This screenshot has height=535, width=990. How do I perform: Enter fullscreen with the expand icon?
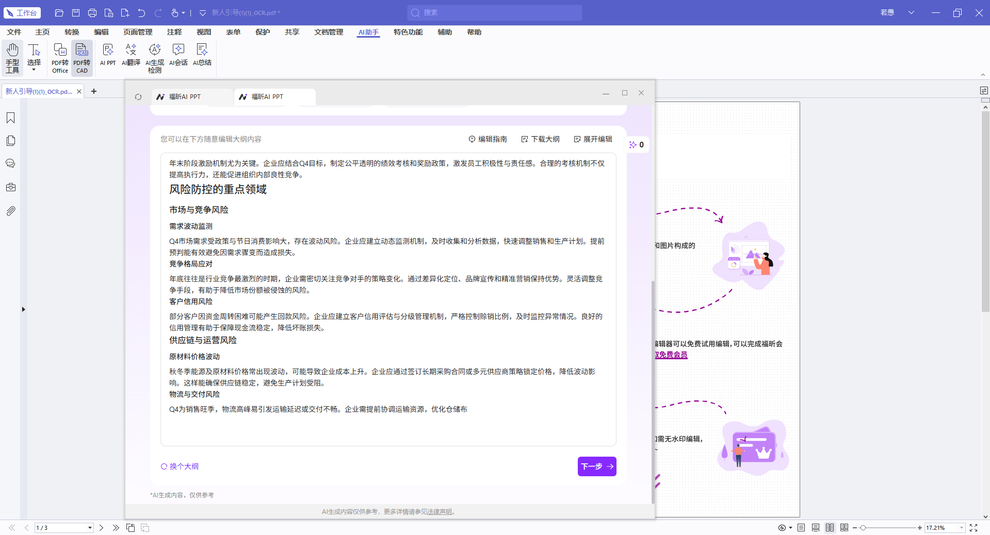(973, 528)
